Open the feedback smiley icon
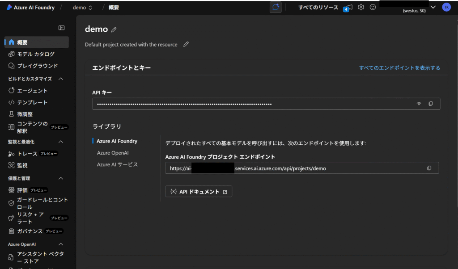This screenshot has height=269, width=458. [373, 7]
